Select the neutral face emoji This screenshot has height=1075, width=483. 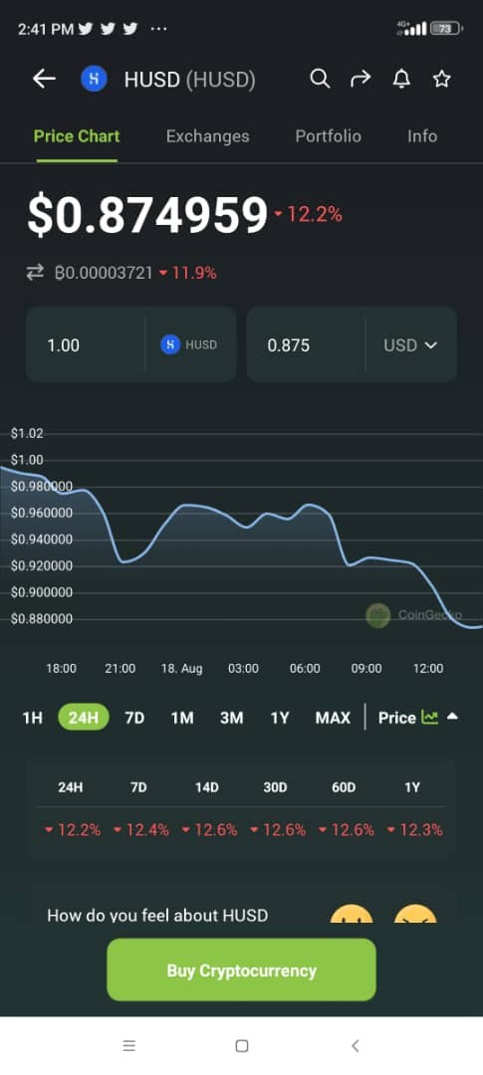pyautogui.click(x=352, y=915)
